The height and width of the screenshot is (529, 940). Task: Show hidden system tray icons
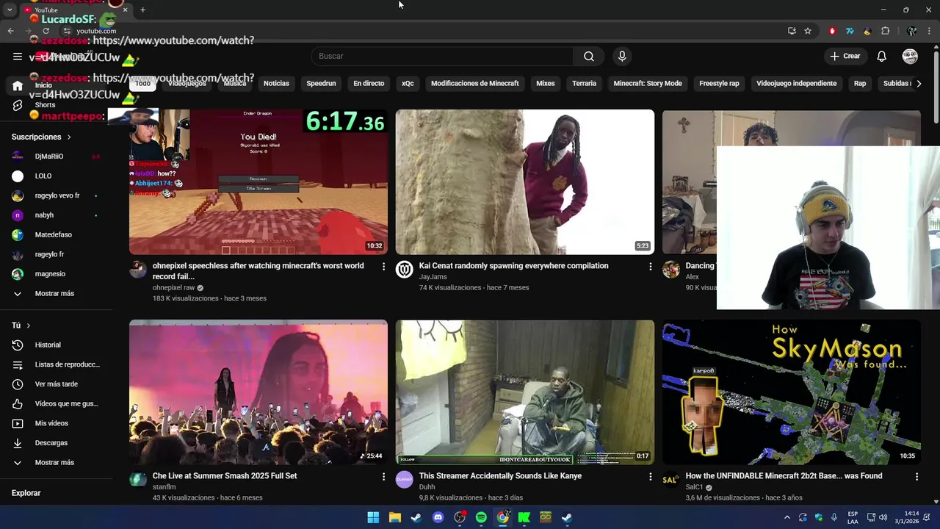(x=787, y=517)
